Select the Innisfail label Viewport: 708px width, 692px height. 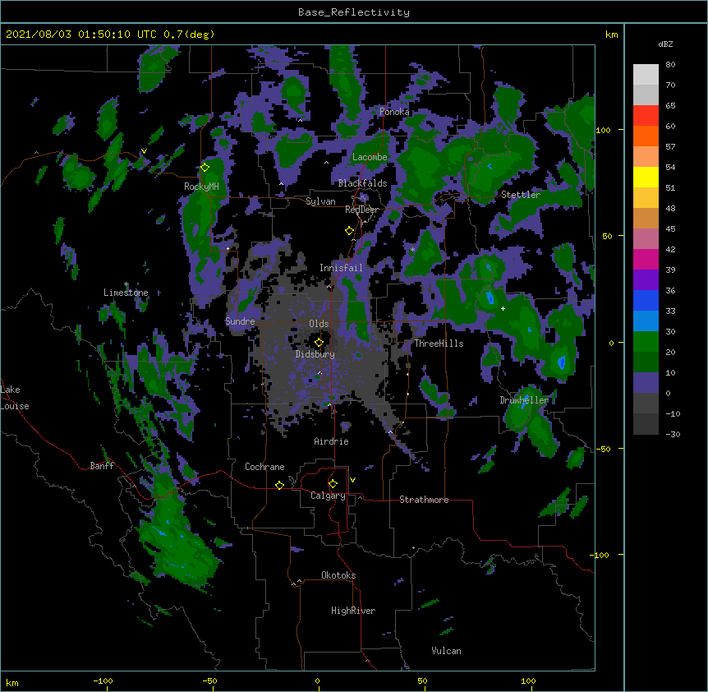[x=341, y=268]
